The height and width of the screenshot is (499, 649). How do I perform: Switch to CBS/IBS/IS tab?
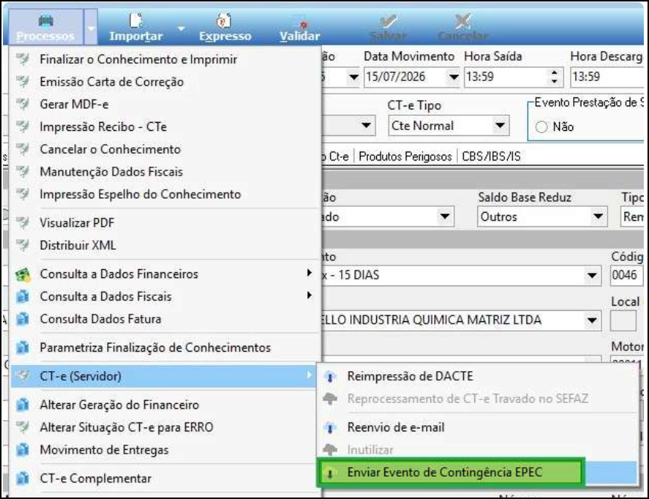(491, 156)
